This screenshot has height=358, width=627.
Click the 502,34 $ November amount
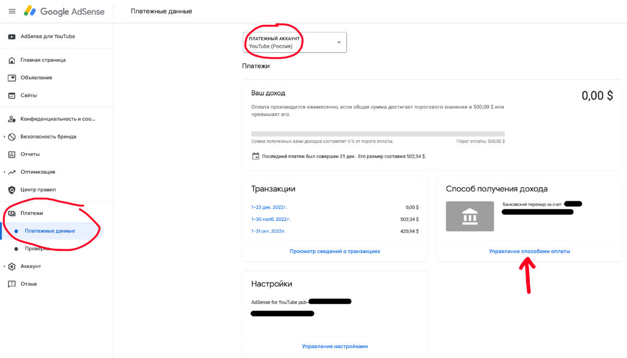409,219
